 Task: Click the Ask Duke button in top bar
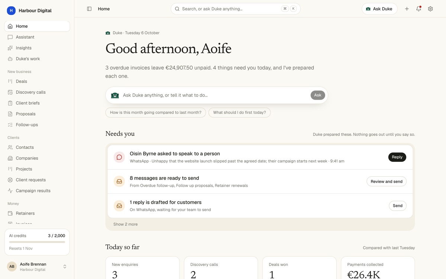(x=379, y=9)
